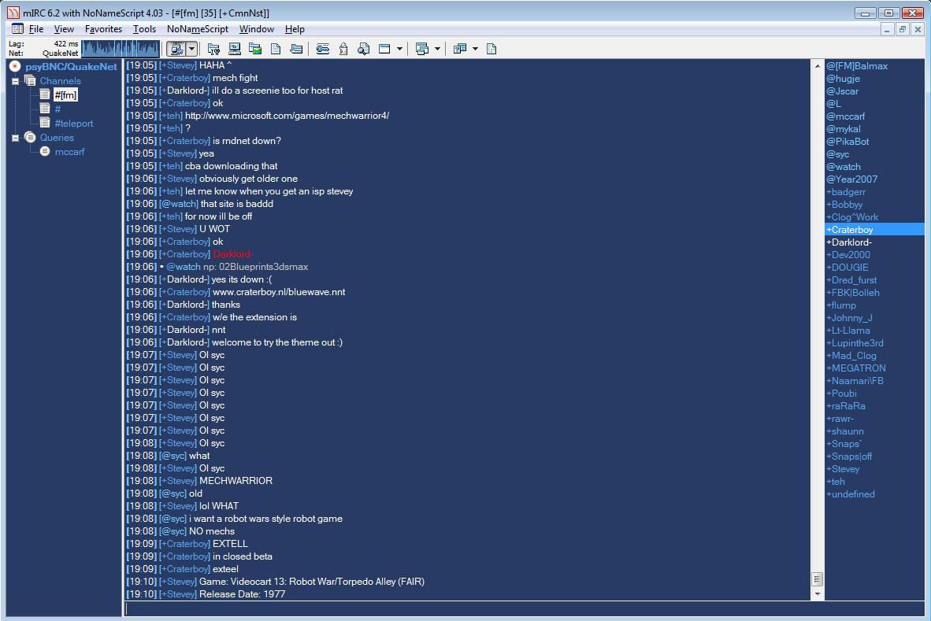931x621 pixels.
Task: Click the Queries group icon
Action: click(x=30, y=138)
